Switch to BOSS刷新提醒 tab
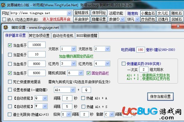The width and height of the screenshot is (184, 122). click(x=87, y=36)
